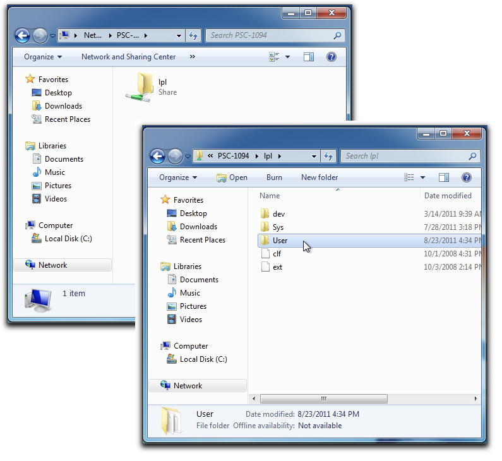The width and height of the screenshot is (502, 461).
Task: Click Burn in the lpl toolbar
Action: point(275,177)
